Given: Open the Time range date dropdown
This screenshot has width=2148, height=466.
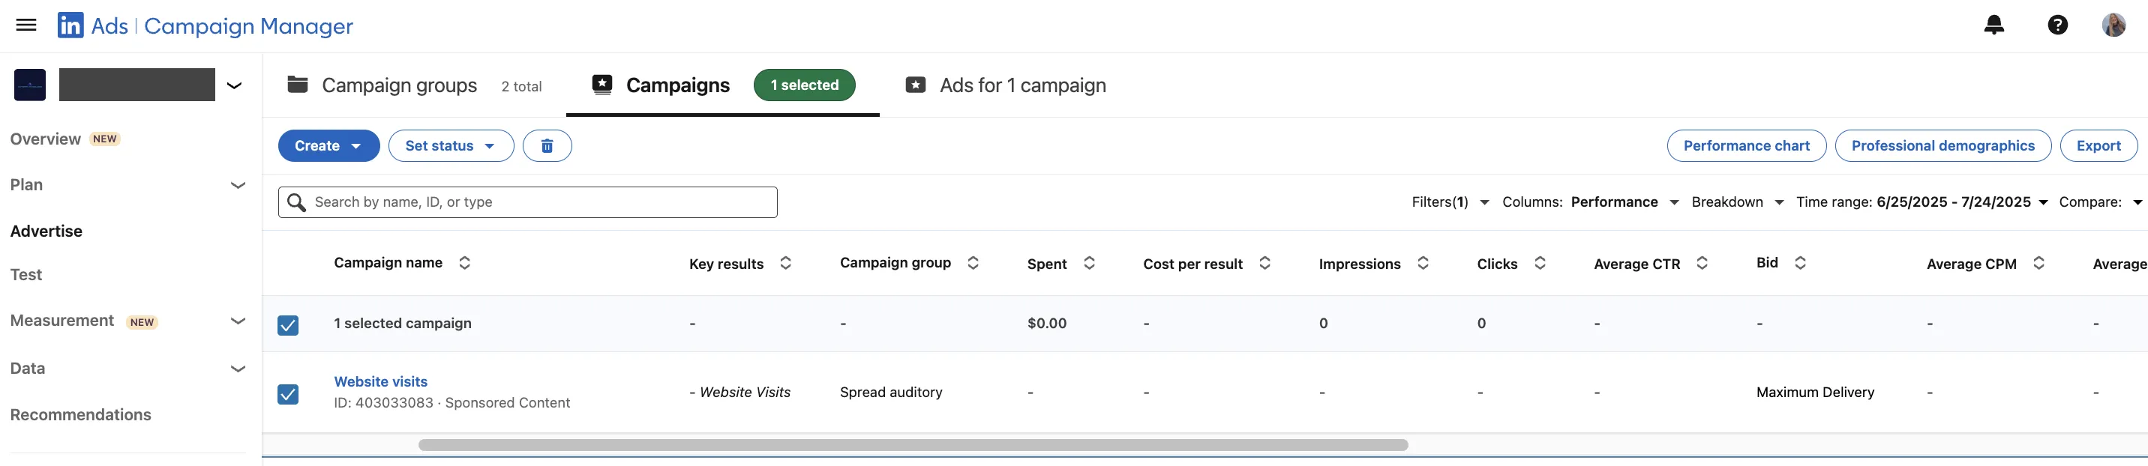Looking at the screenshot, I should 1921,202.
